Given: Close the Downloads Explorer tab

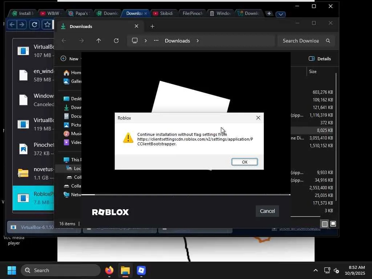Looking at the screenshot, I should tap(137, 26).
